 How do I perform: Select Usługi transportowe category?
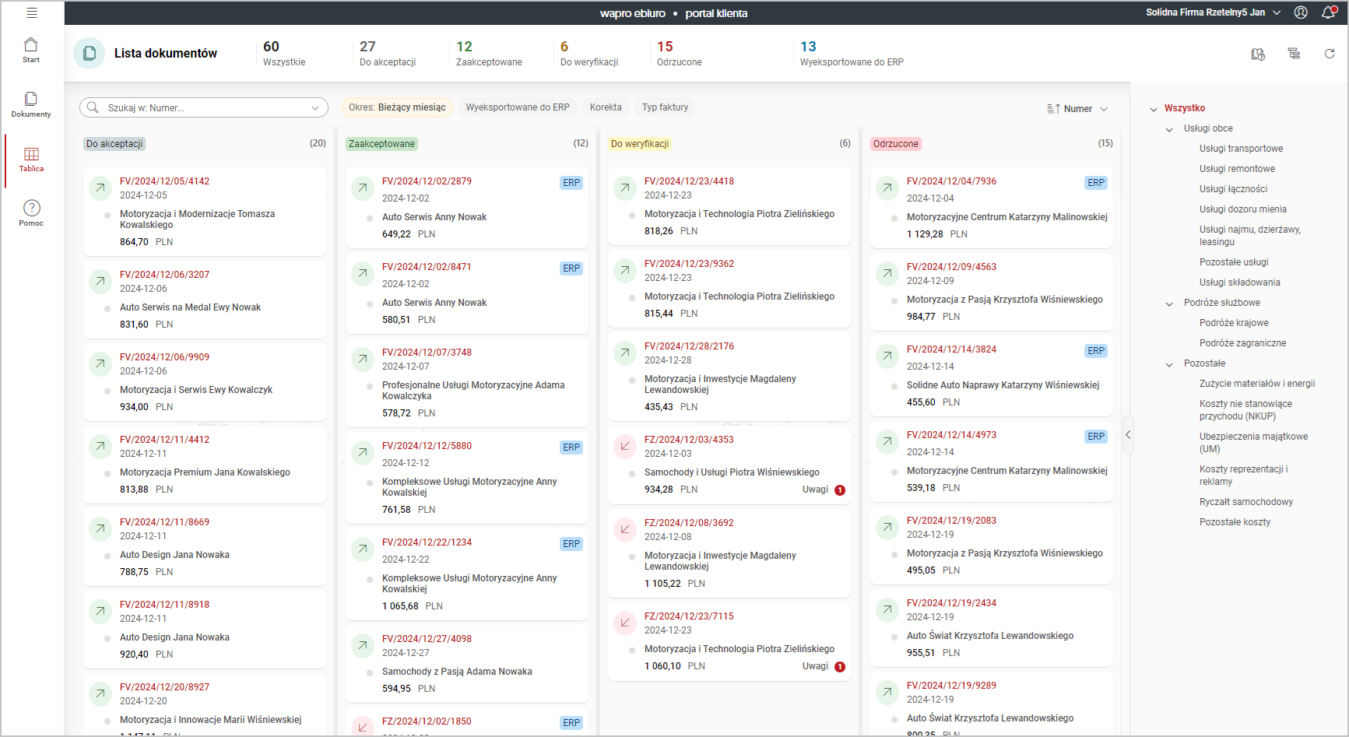click(x=1241, y=149)
